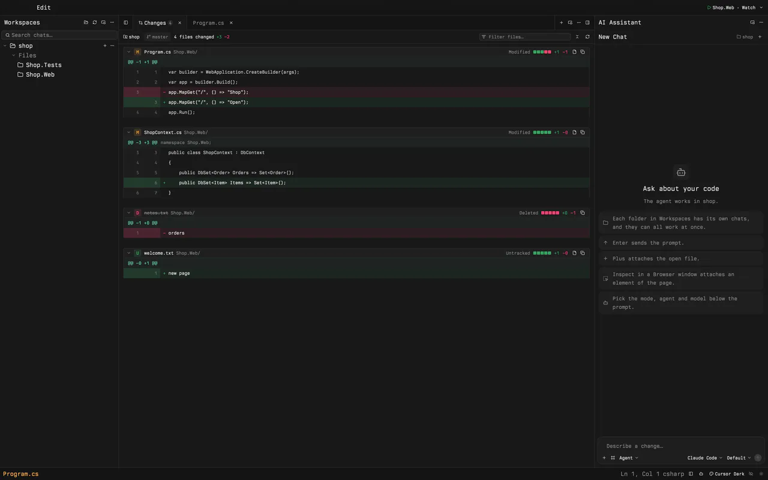768x480 pixels.
Task: Collapse the ShopContext.cs diff section
Action: click(x=129, y=133)
